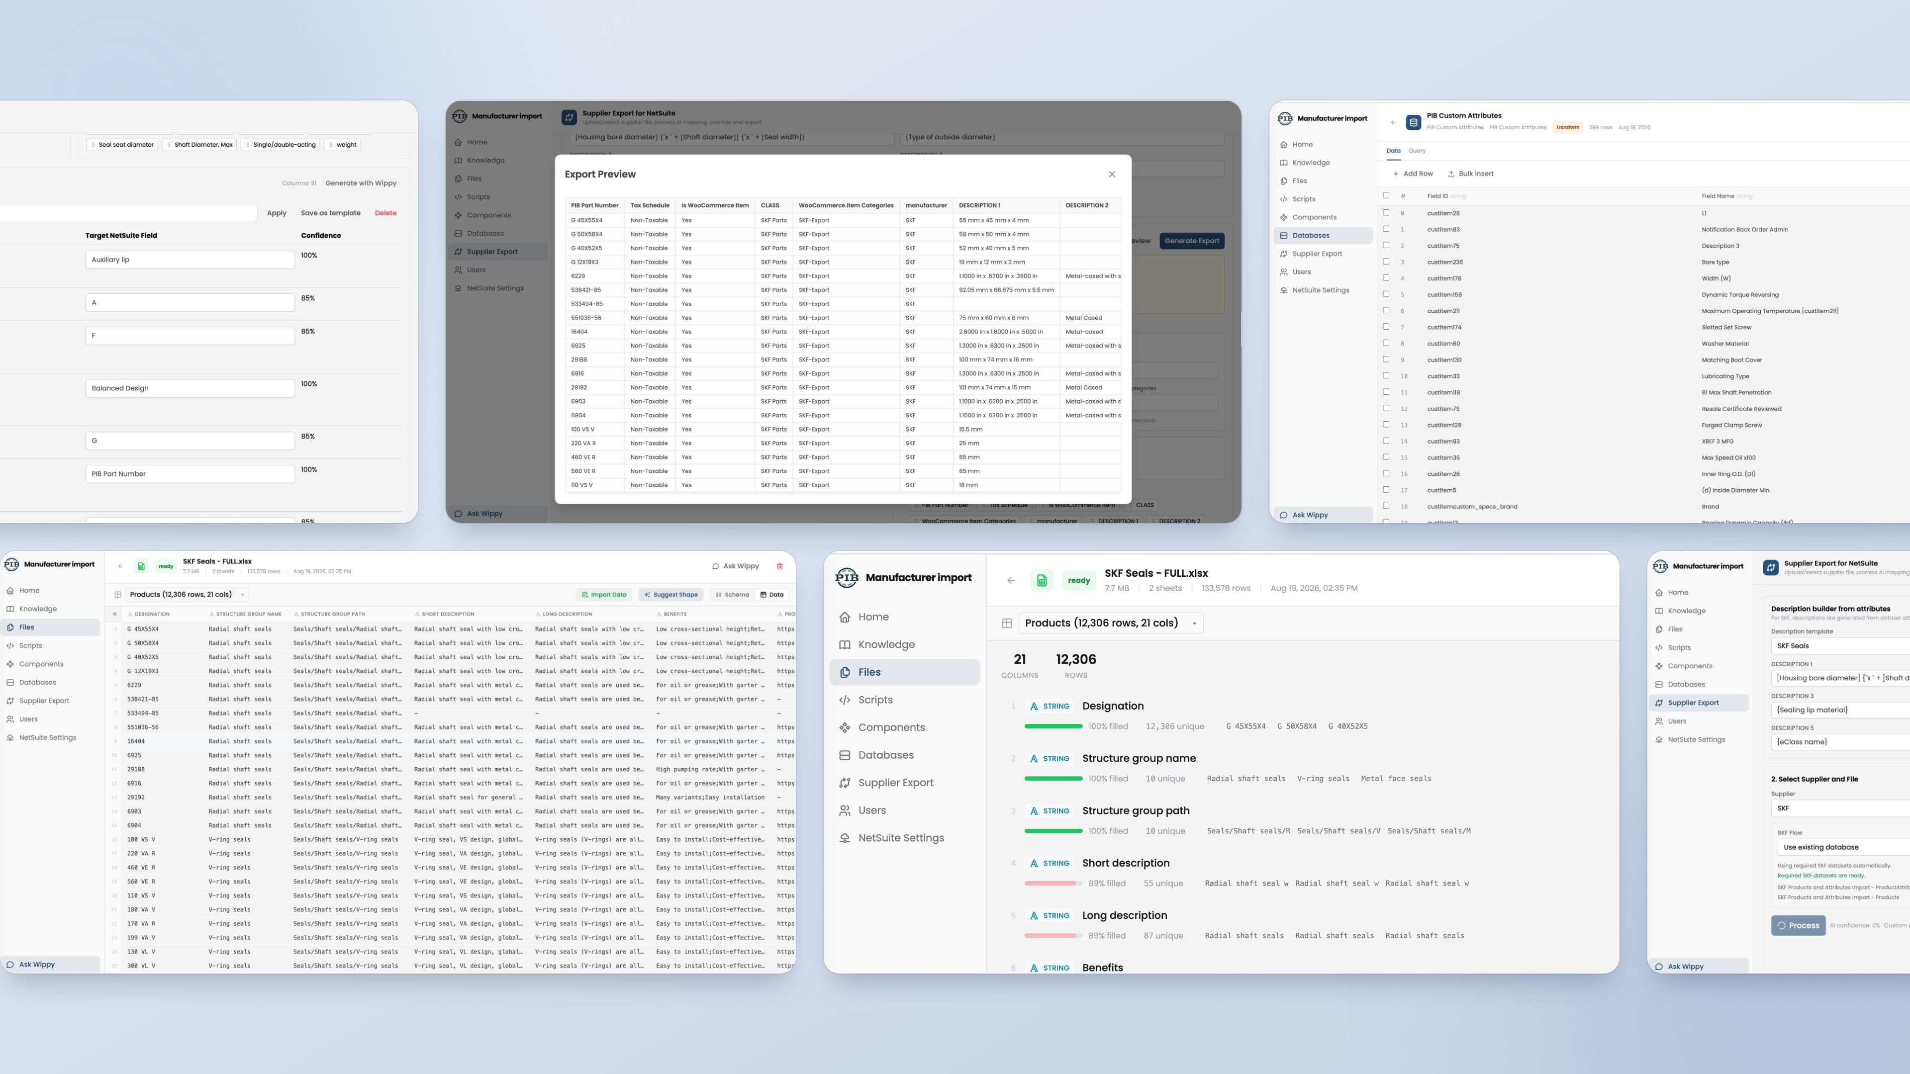Click the Process button in Supplier Export window
Screen dimensions: 1910x1074
tap(1798, 925)
